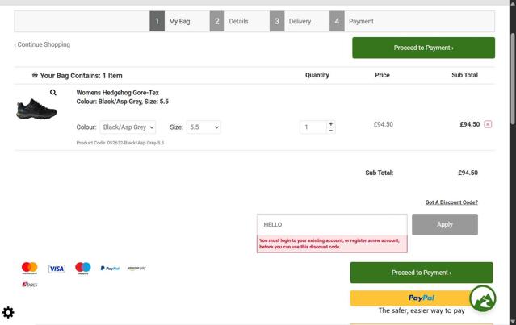
Task: Go to step 4 Payment
Action: point(352,21)
